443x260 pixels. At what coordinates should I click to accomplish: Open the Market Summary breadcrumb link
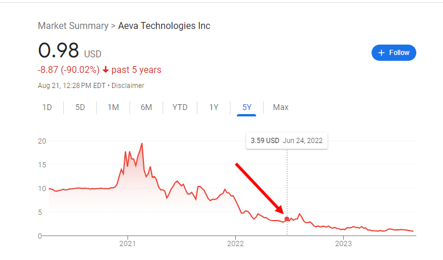coord(73,25)
